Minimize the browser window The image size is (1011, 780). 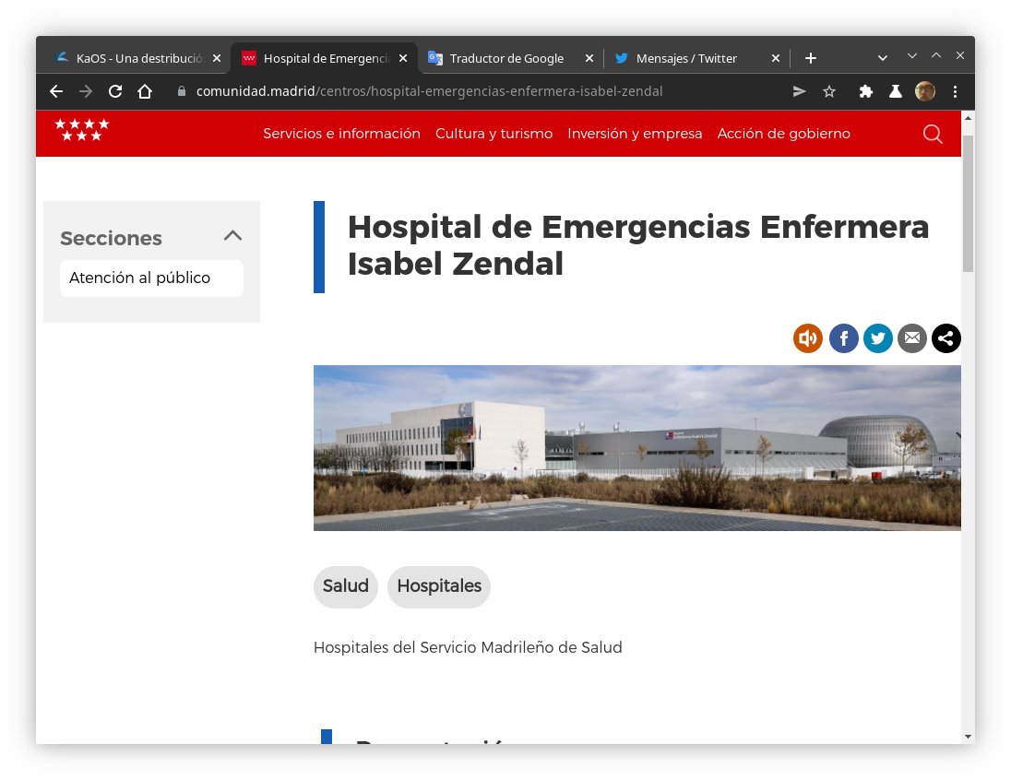[911, 56]
